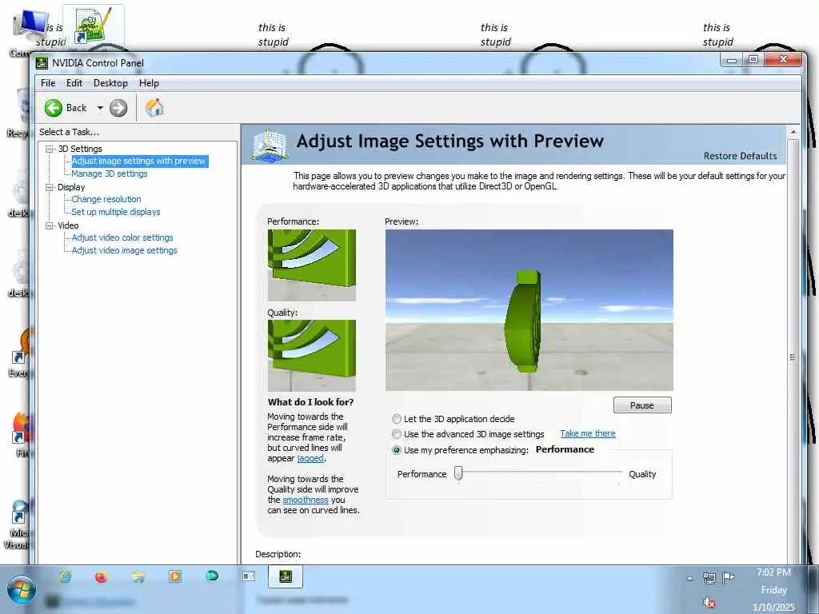
Task: Click the vertical scrollbar grip handle
Action: click(x=793, y=357)
